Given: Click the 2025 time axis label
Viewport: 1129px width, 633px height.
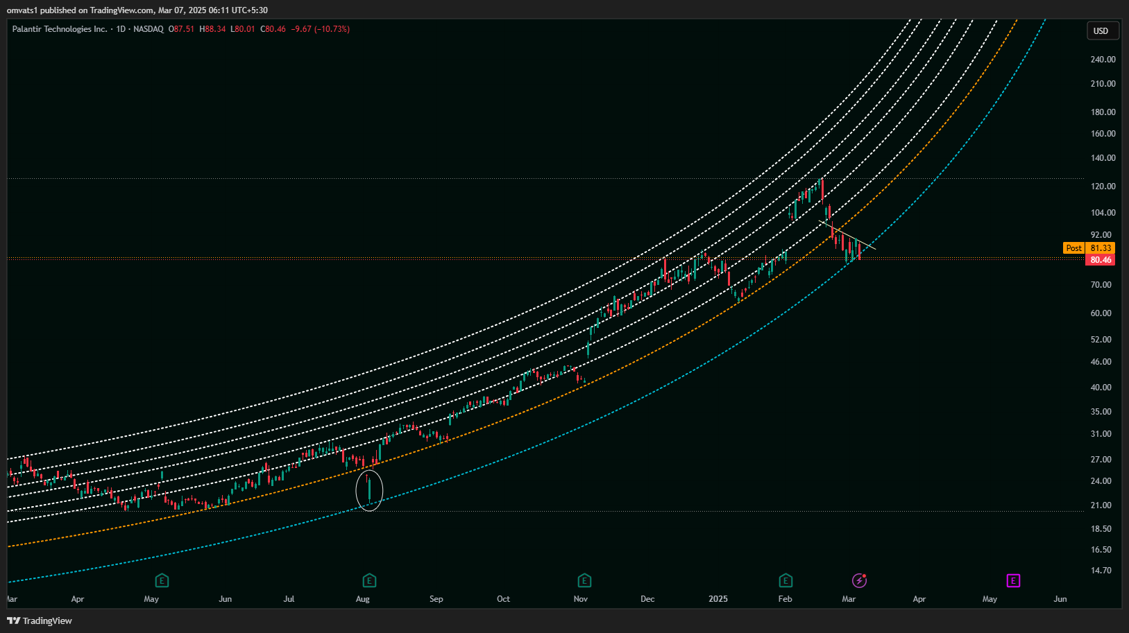Looking at the screenshot, I should click(x=718, y=599).
